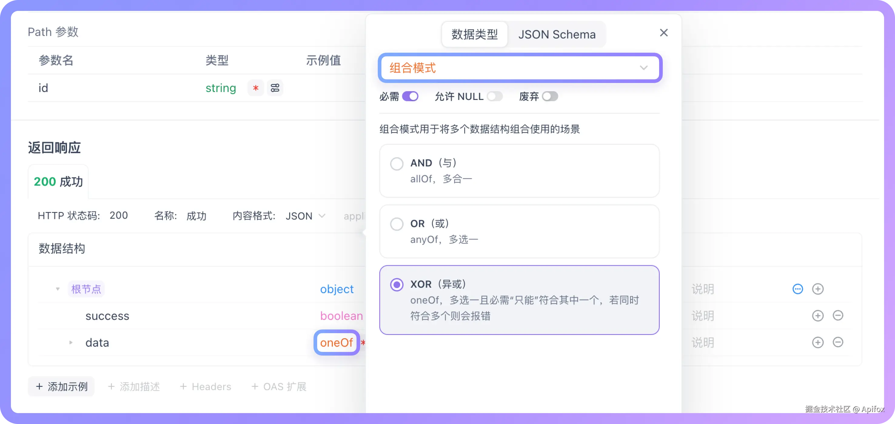This screenshot has height=424, width=895.
Task: Click the red required asterisk on id row
Action: (255, 88)
